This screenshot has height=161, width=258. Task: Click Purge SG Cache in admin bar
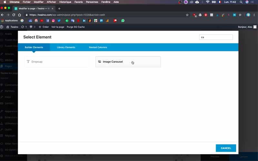click(76, 27)
